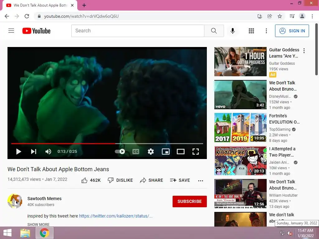Image resolution: width=319 pixels, height=239 pixels.
Task: Close the YouTube tab
Action: (72, 5)
